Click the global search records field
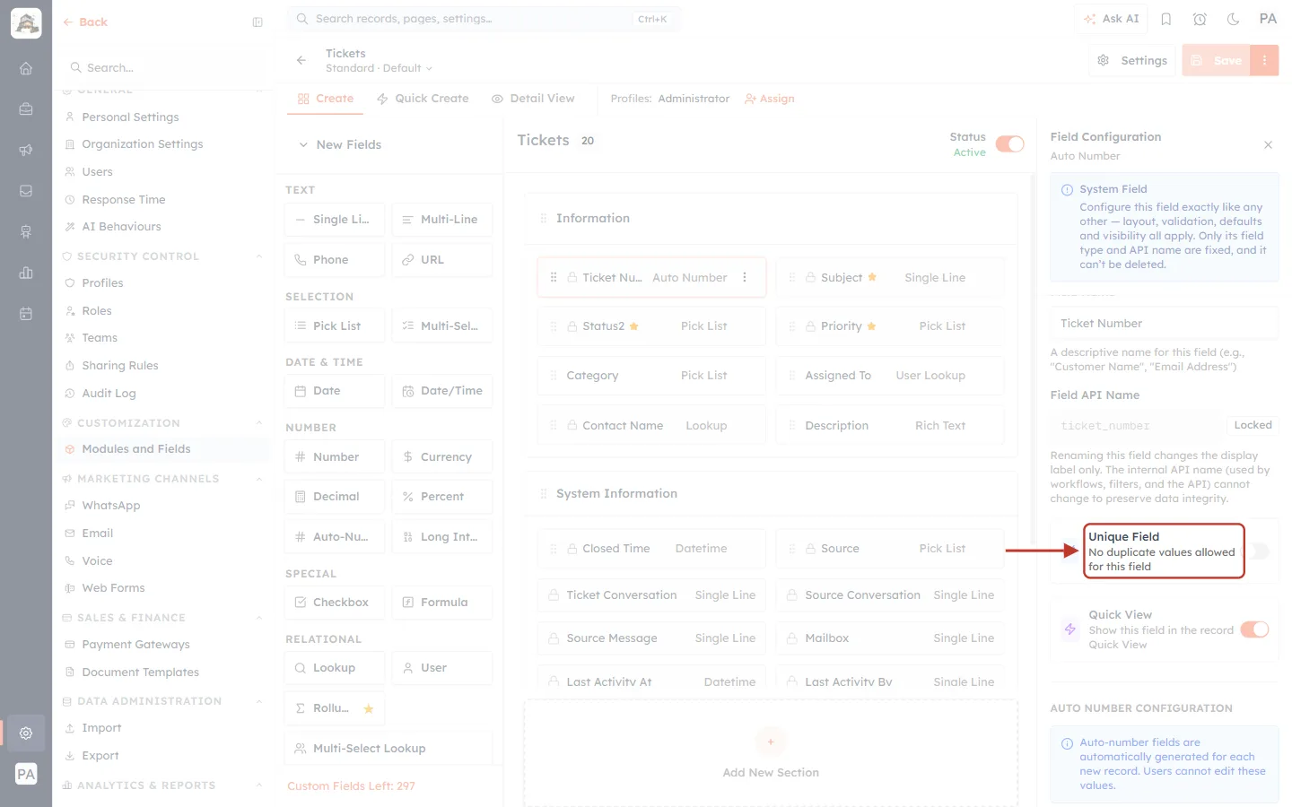 coord(484,19)
